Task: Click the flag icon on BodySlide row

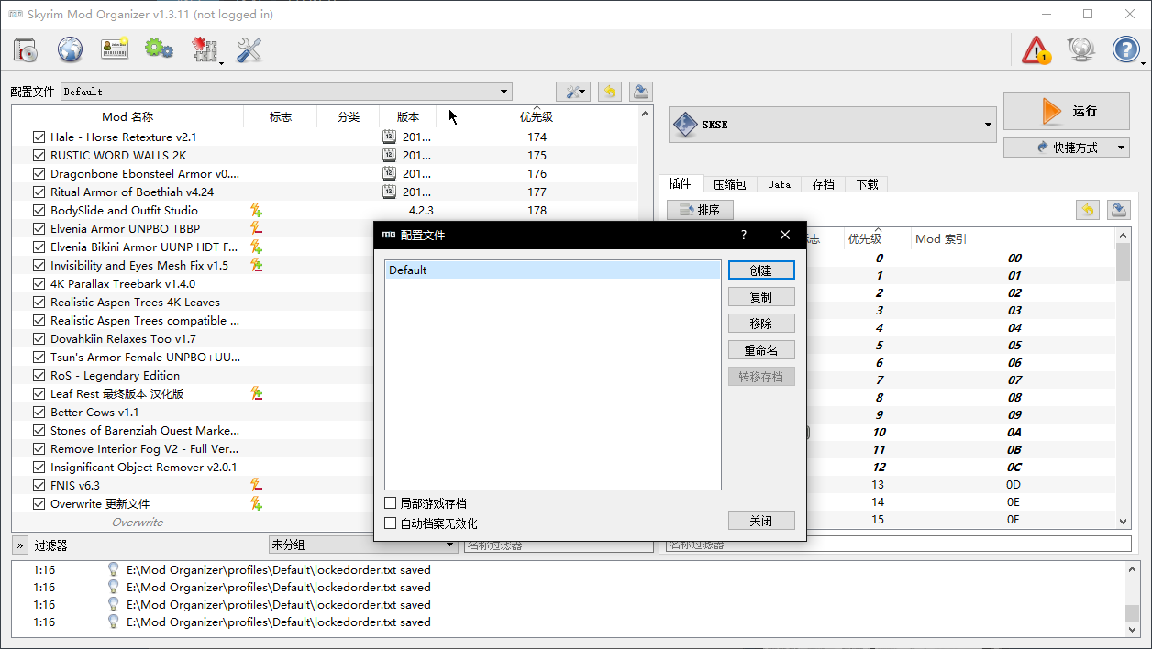Action: [257, 210]
